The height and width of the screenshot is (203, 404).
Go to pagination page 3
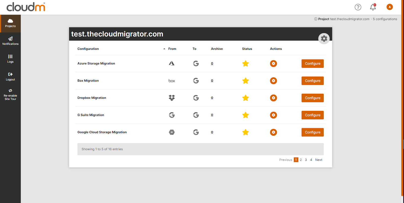click(x=306, y=160)
